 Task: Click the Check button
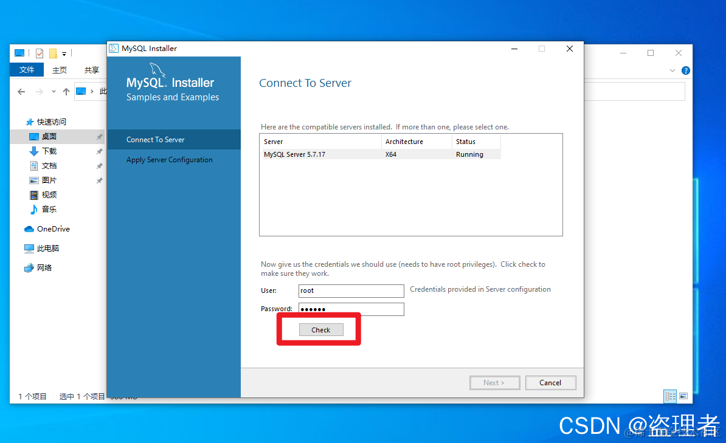(321, 329)
